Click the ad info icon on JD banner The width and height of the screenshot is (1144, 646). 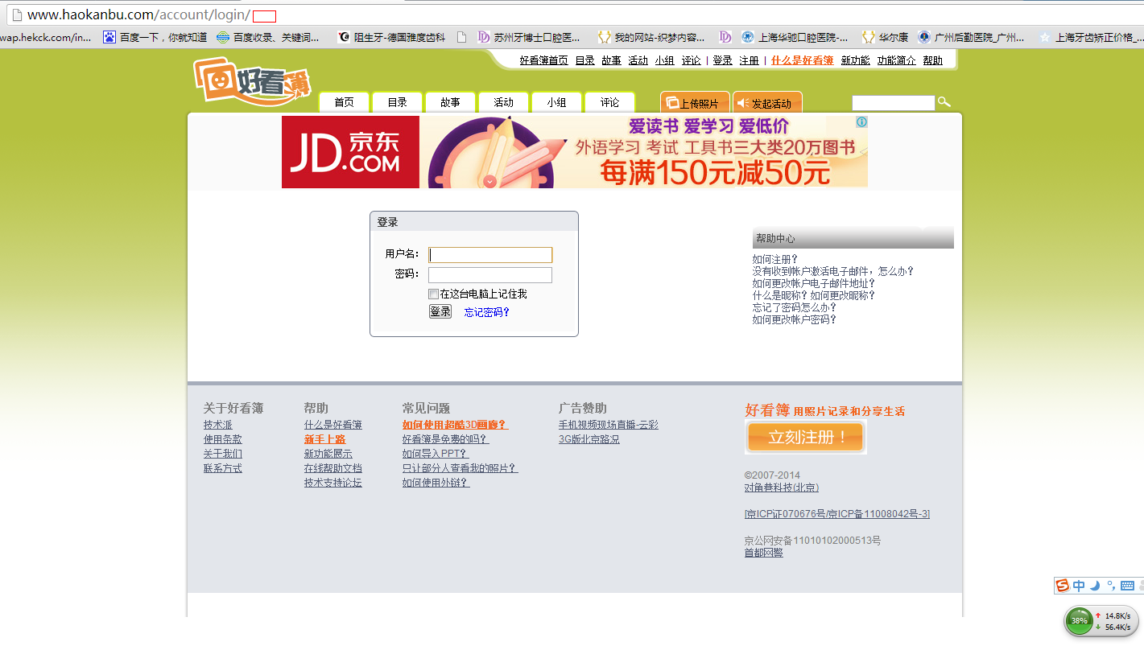[x=861, y=122]
